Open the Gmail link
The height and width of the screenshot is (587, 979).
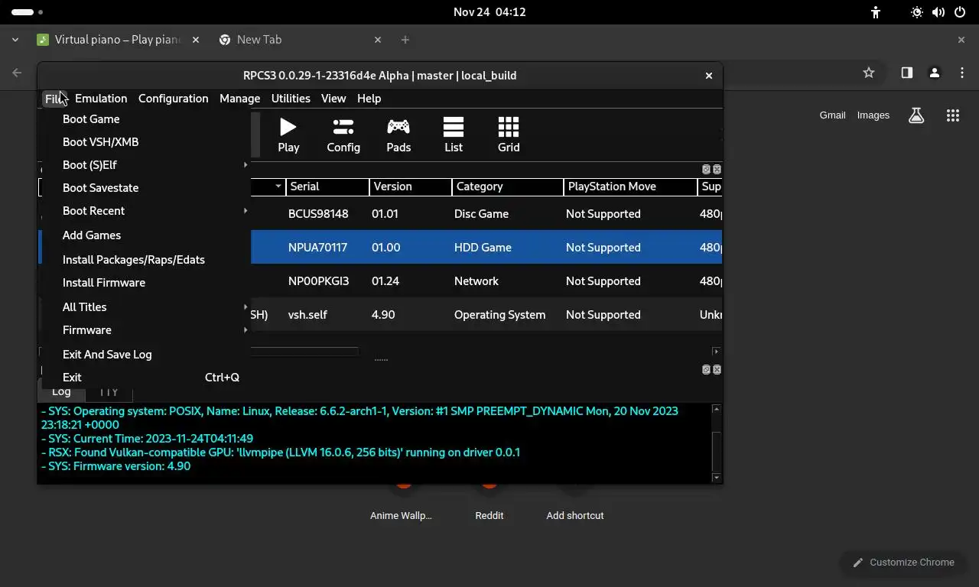click(832, 115)
